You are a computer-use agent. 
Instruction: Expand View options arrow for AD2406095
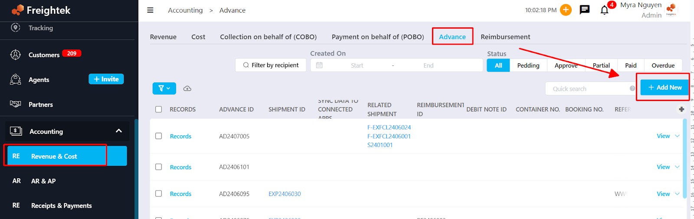[677, 194]
